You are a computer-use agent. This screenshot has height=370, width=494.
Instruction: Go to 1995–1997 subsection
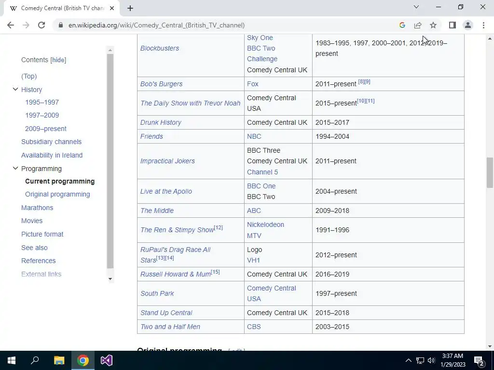click(x=42, y=102)
